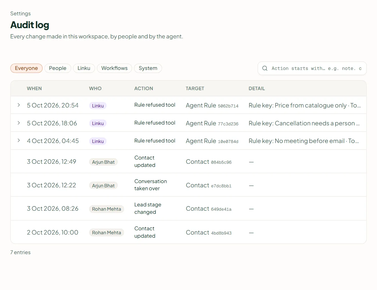Click the Linku badge on 04:45 row

98,141
